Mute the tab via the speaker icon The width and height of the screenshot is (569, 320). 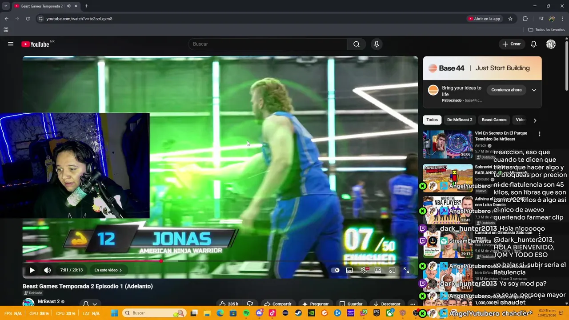click(x=68, y=6)
